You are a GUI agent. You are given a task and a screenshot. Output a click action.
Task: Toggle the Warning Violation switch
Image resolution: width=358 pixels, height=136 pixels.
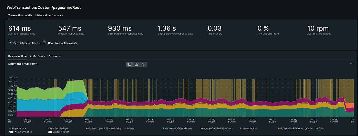11,132
